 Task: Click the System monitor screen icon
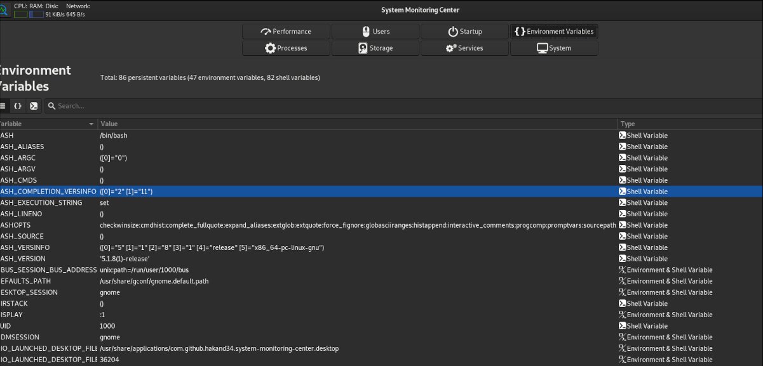pyautogui.click(x=542, y=48)
